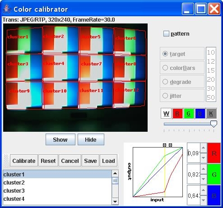223x208 pixels.
Task: Enable the pattern checkbox
Action: [166, 33]
